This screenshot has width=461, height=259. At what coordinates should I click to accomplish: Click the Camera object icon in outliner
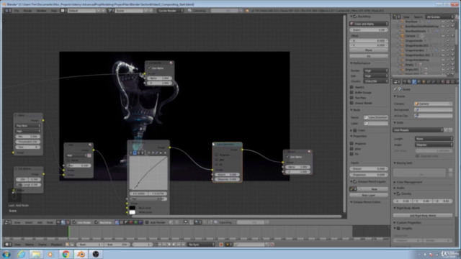403,36
